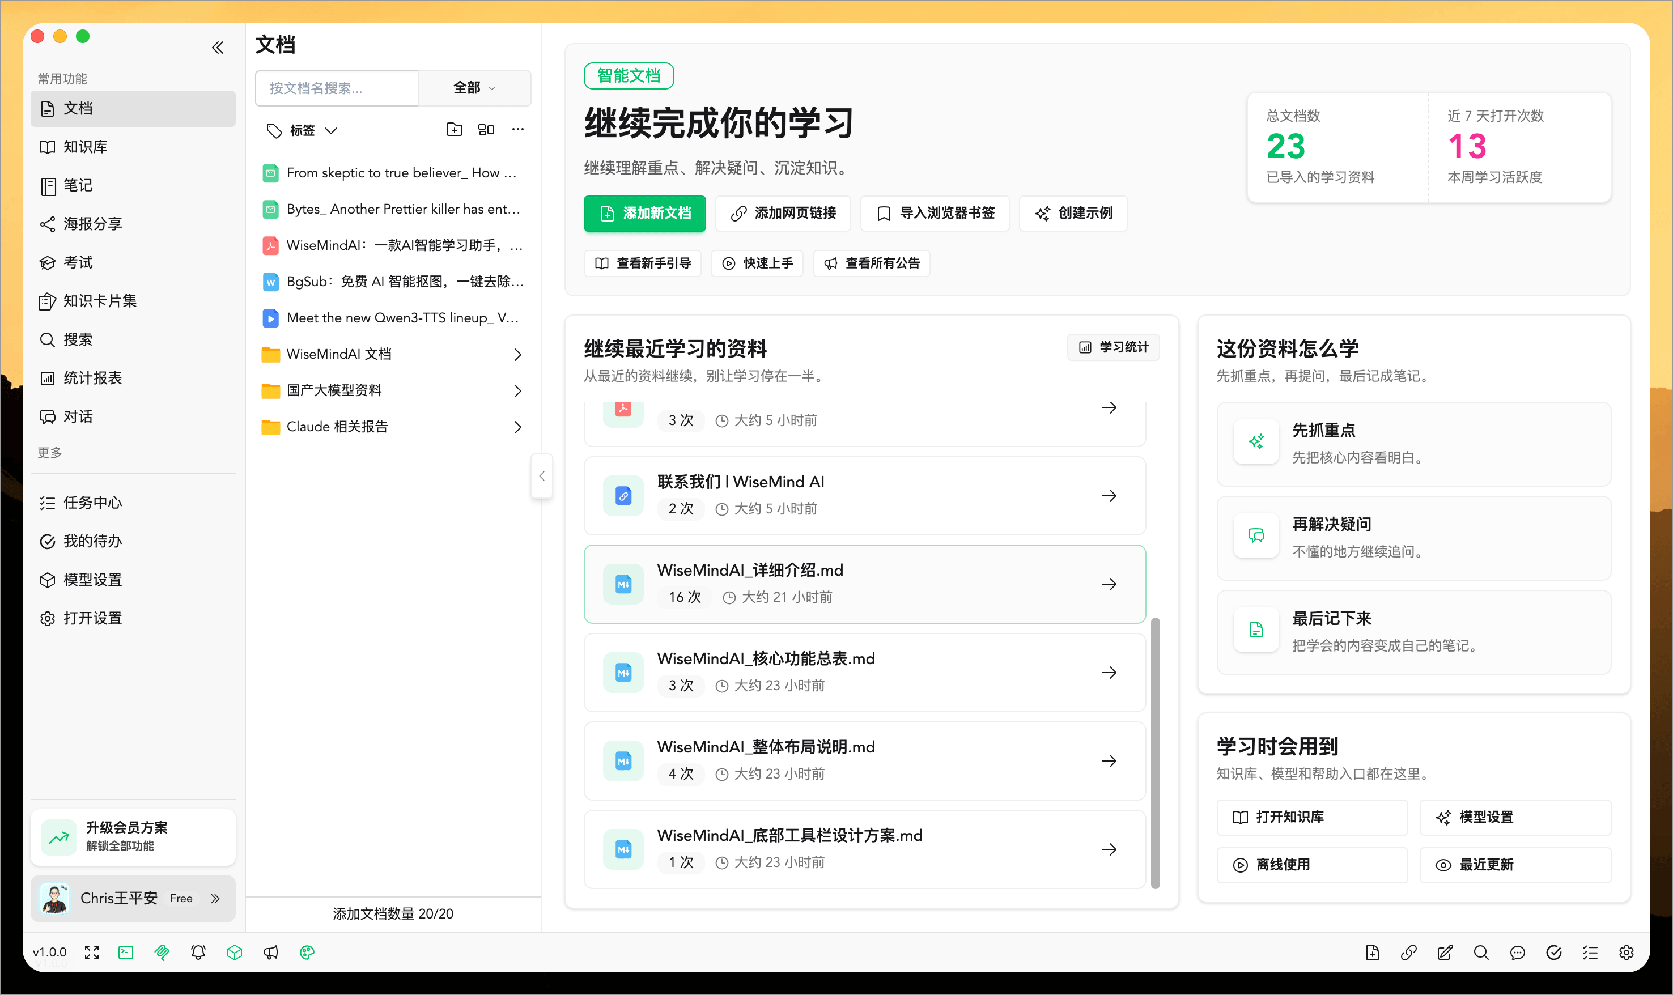Collapse the left sidebar with the double-chevron

tap(218, 47)
